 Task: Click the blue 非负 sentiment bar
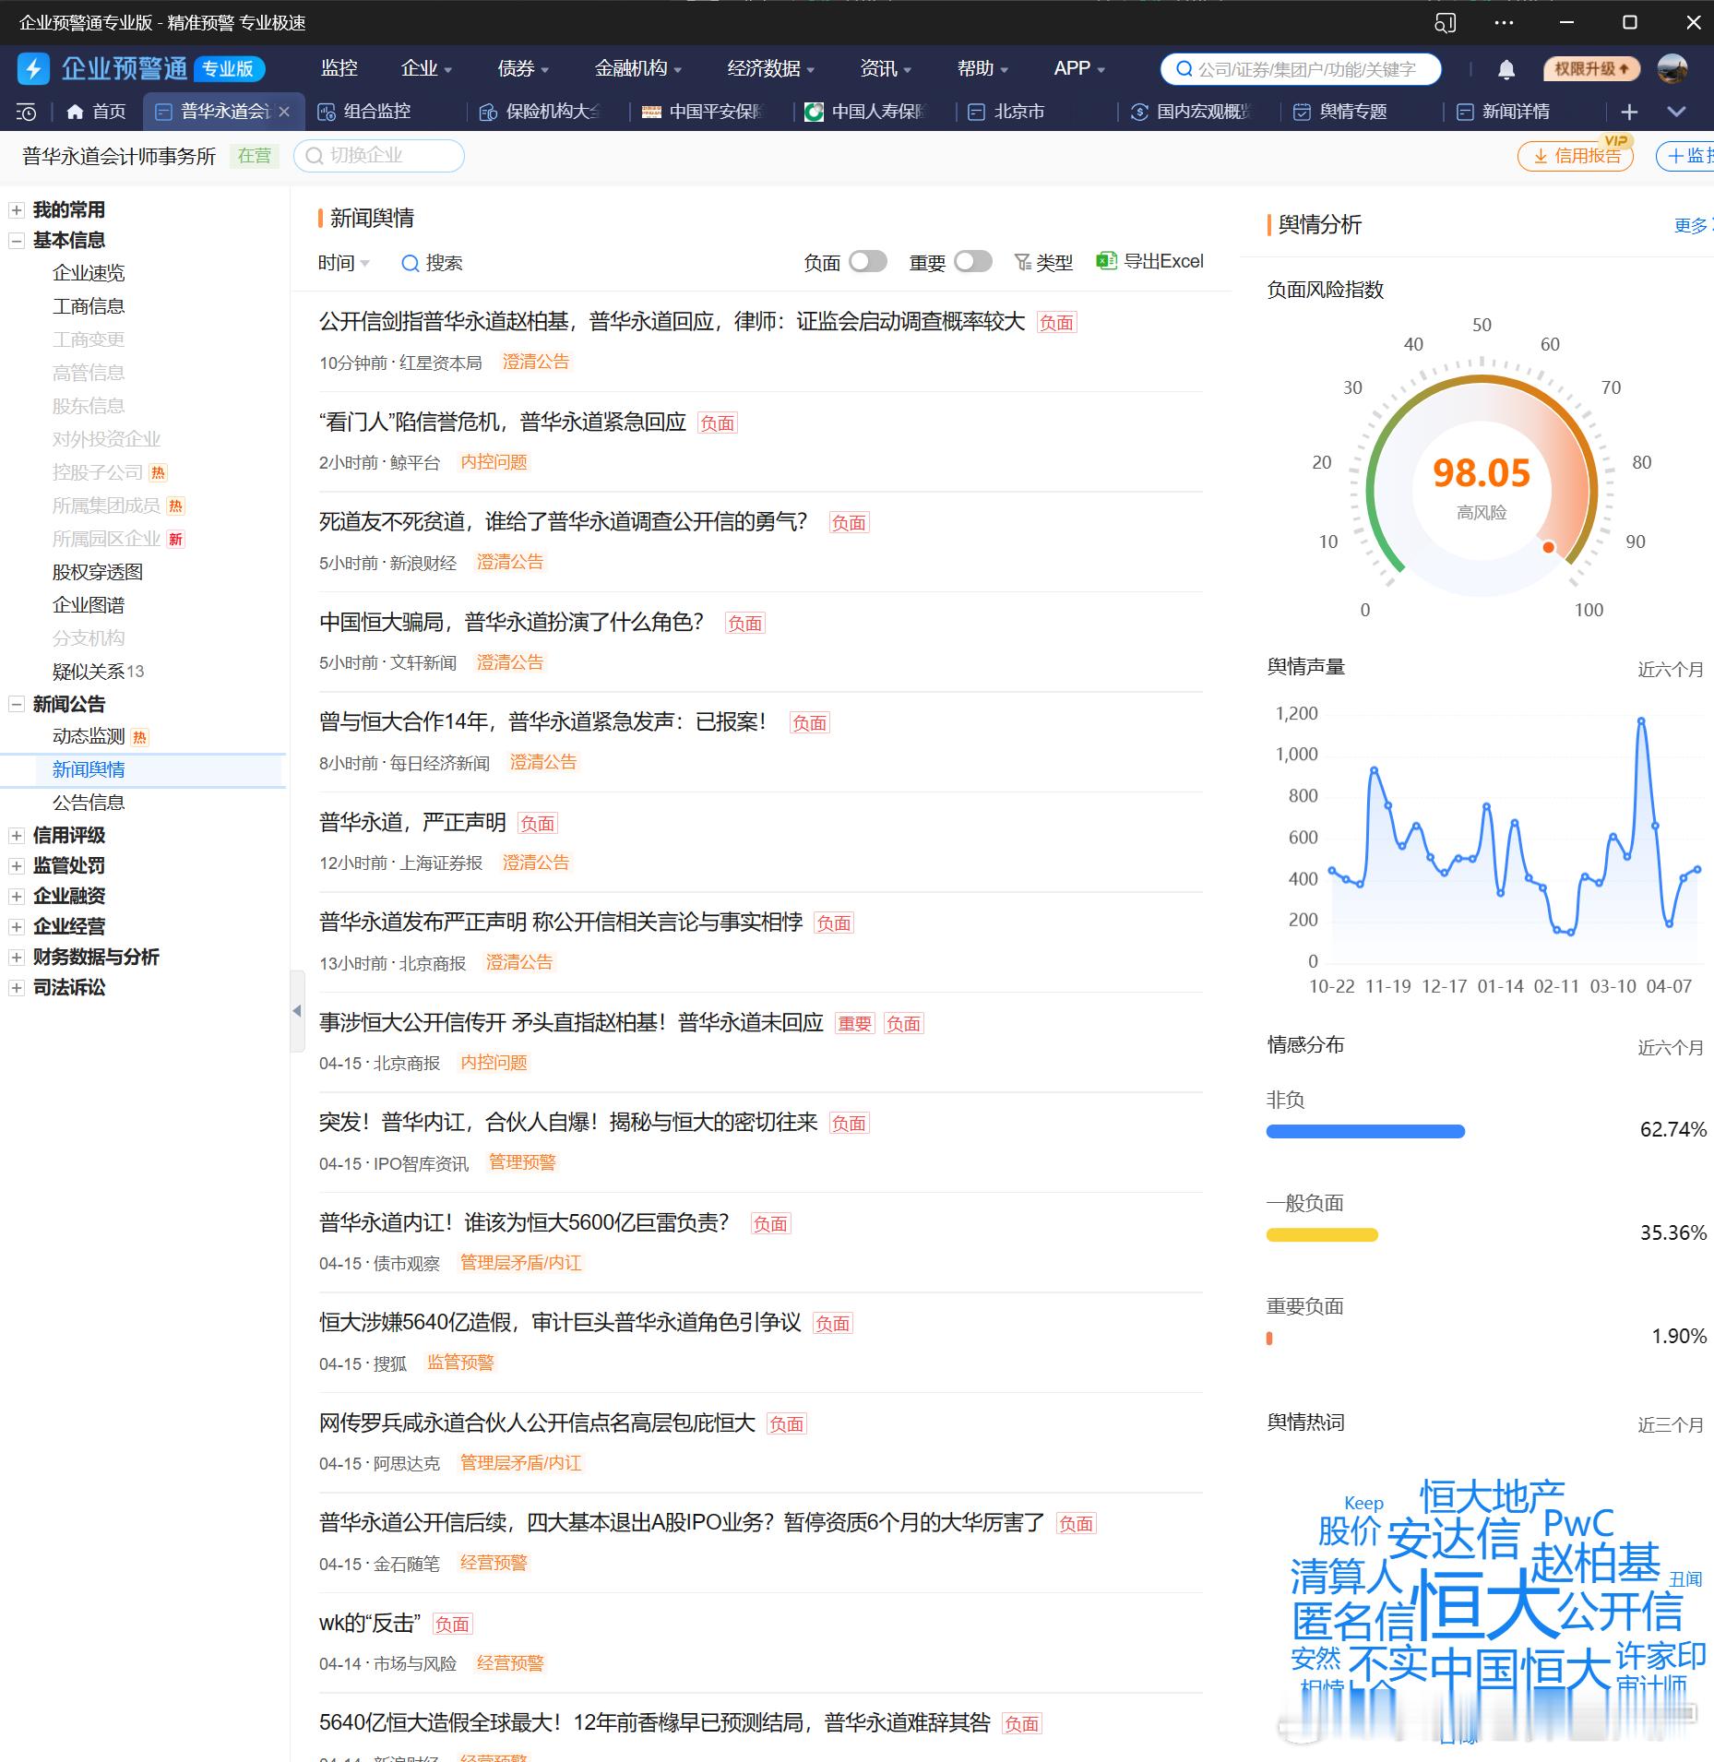click(x=1365, y=1132)
